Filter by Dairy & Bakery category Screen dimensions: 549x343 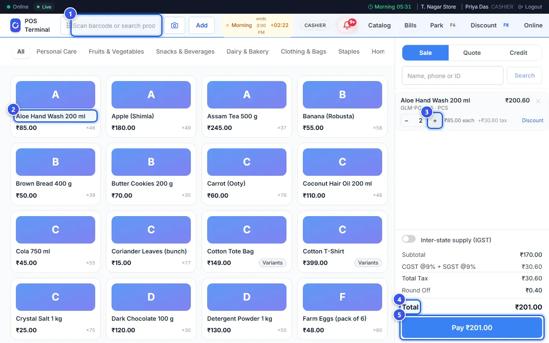pos(247,51)
